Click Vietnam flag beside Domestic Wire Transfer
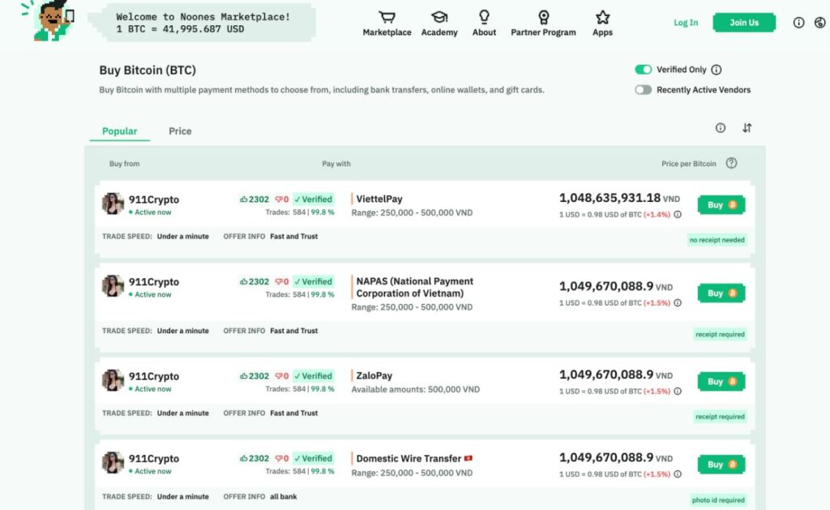830x510 pixels. (468, 459)
